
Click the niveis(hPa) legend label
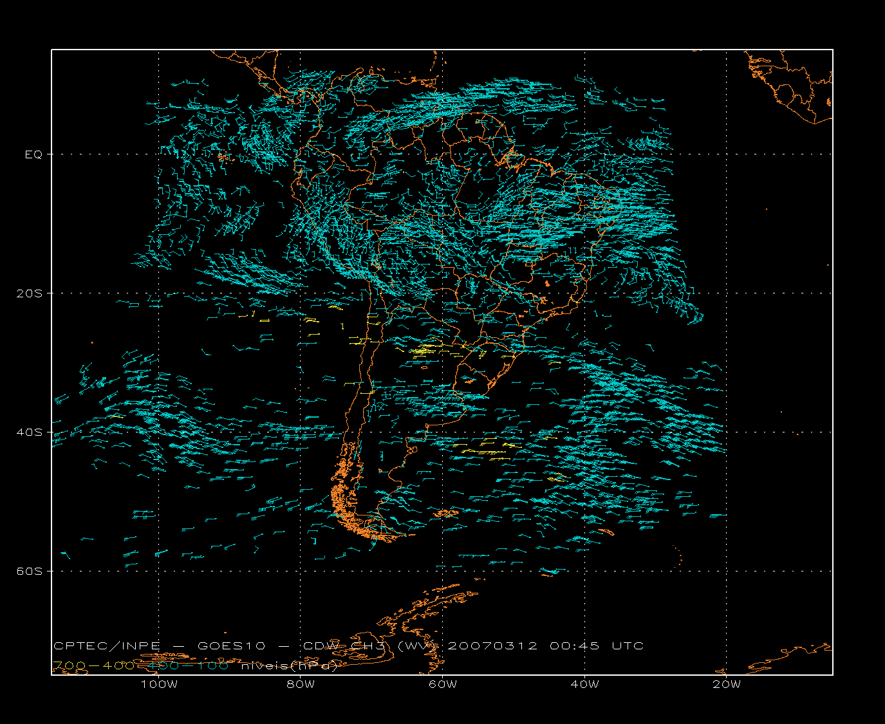(289, 666)
